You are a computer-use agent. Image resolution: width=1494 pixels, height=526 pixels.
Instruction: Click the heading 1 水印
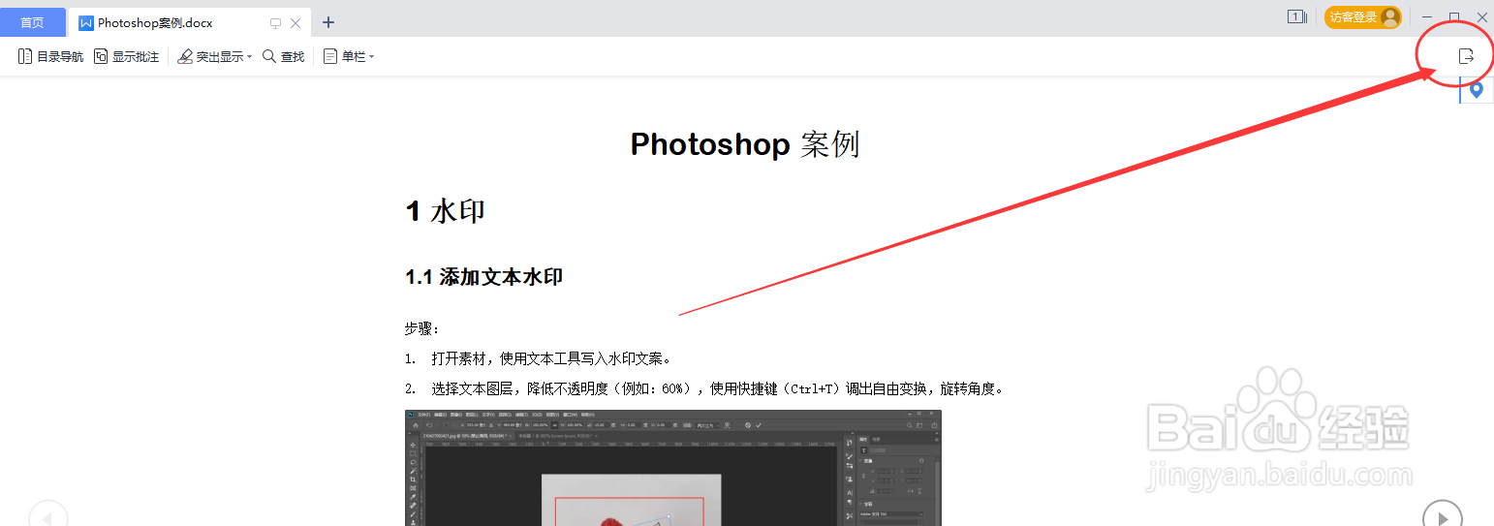coord(446,211)
